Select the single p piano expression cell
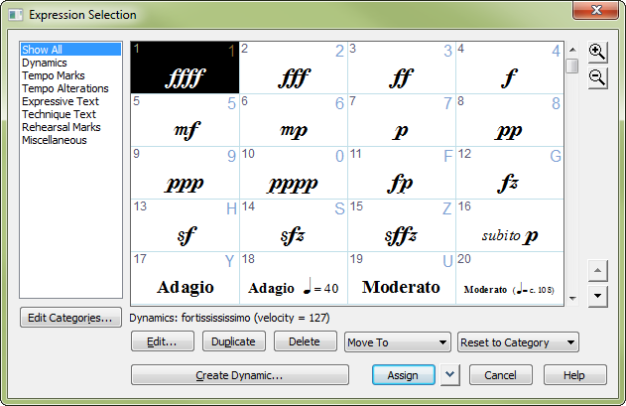626x406 pixels. click(x=402, y=120)
